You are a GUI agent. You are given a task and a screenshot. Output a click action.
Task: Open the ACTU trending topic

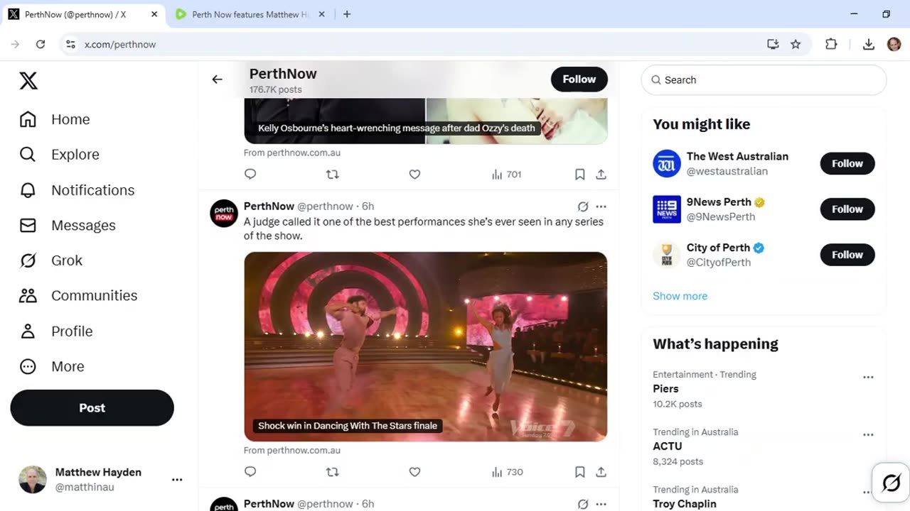coord(667,446)
